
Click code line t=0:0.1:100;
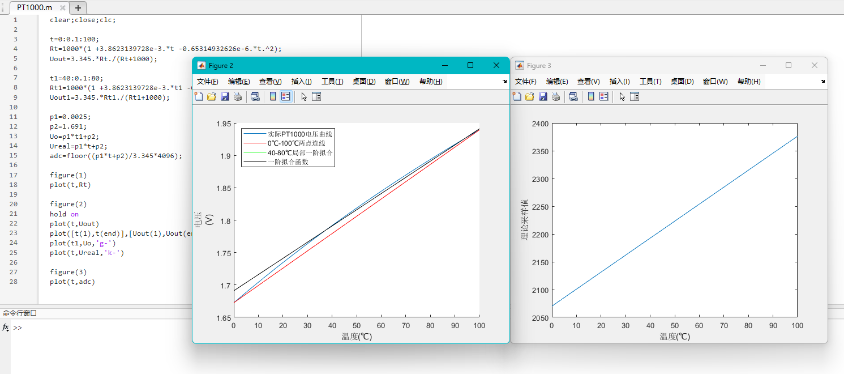[x=74, y=39]
